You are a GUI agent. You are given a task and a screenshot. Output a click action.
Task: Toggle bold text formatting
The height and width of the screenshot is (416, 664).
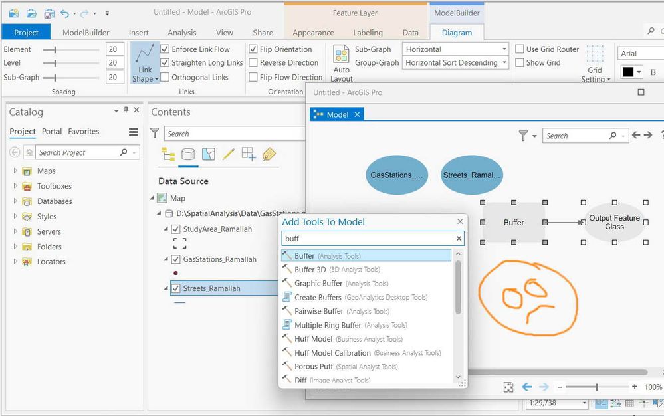653,72
